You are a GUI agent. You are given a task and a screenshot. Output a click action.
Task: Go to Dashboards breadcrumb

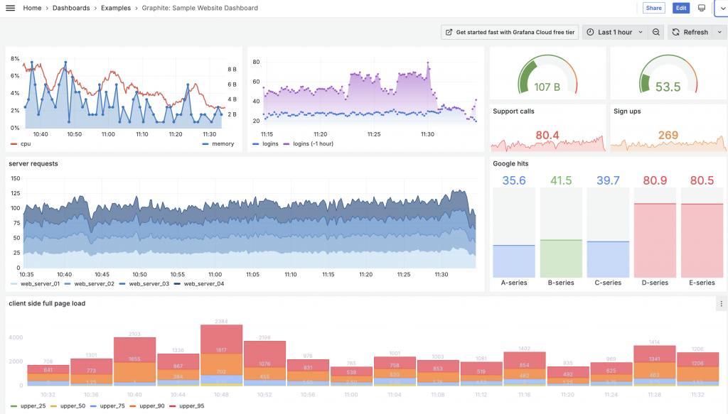pos(71,8)
